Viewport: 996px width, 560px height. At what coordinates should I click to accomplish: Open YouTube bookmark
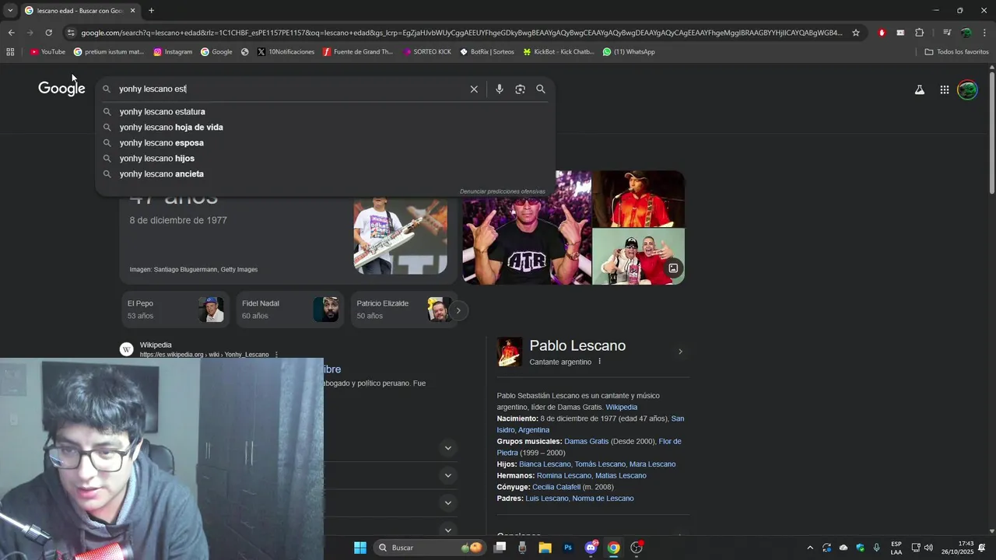tap(47, 52)
